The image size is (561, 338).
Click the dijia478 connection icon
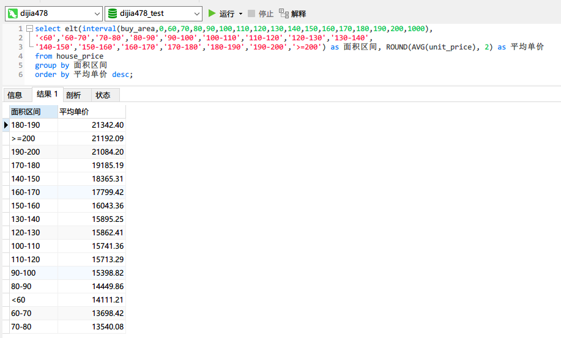pos(12,13)
